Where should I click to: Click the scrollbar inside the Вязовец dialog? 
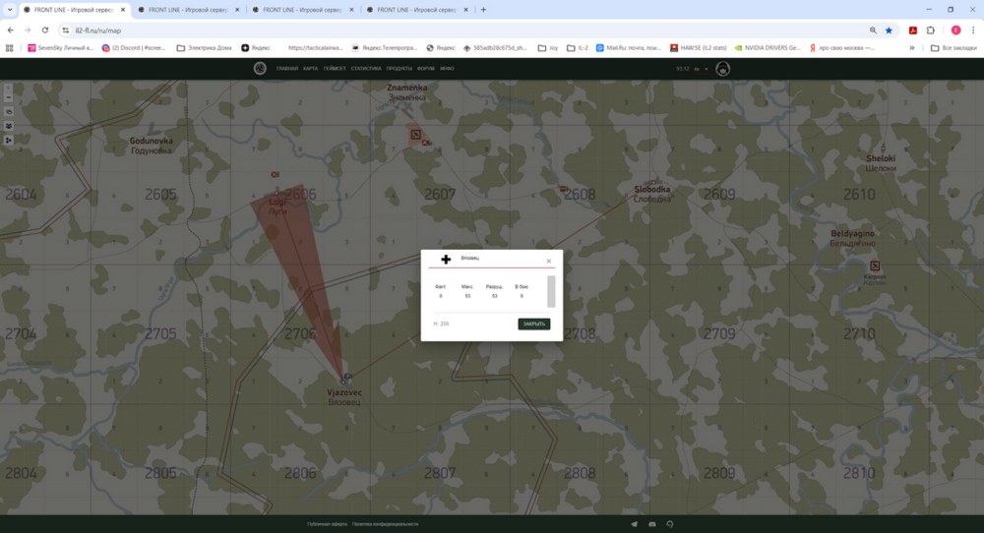click(x=551, y=291)
